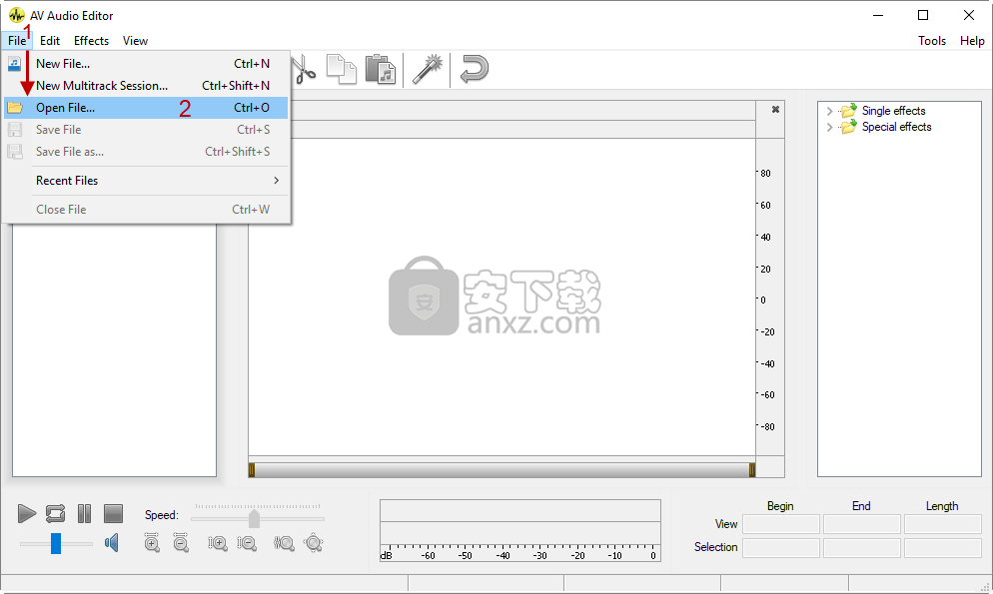Click the Close File menu entry
The image size is (993, 594).
coord(146,210)
